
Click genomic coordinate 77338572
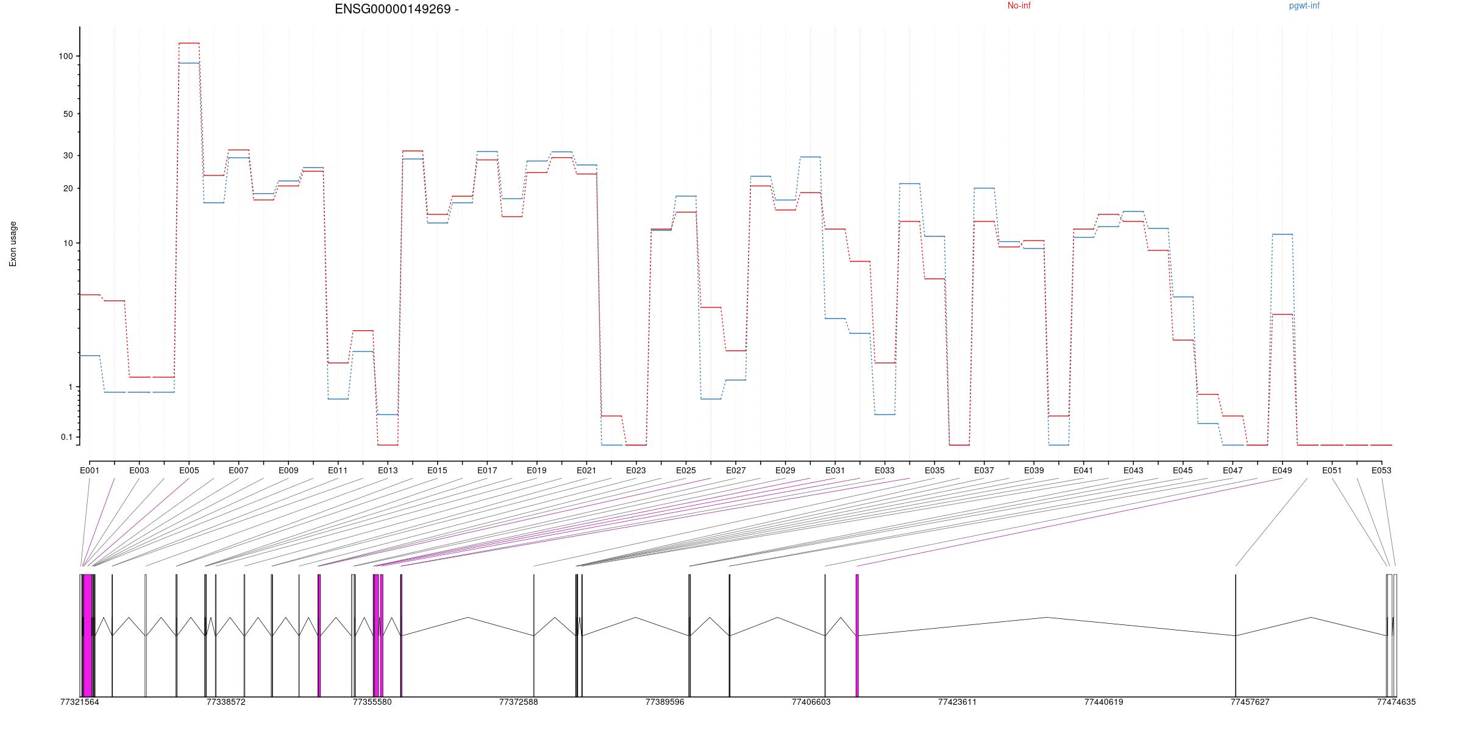(x=226, y=702)
